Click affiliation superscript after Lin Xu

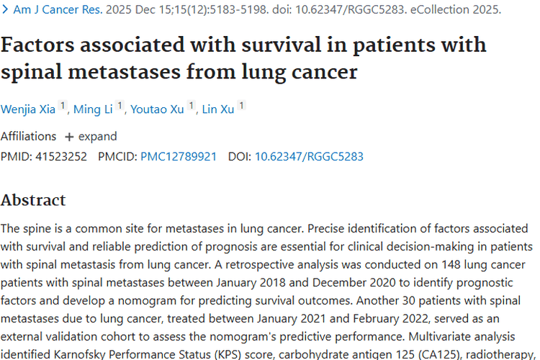(242, 107)
